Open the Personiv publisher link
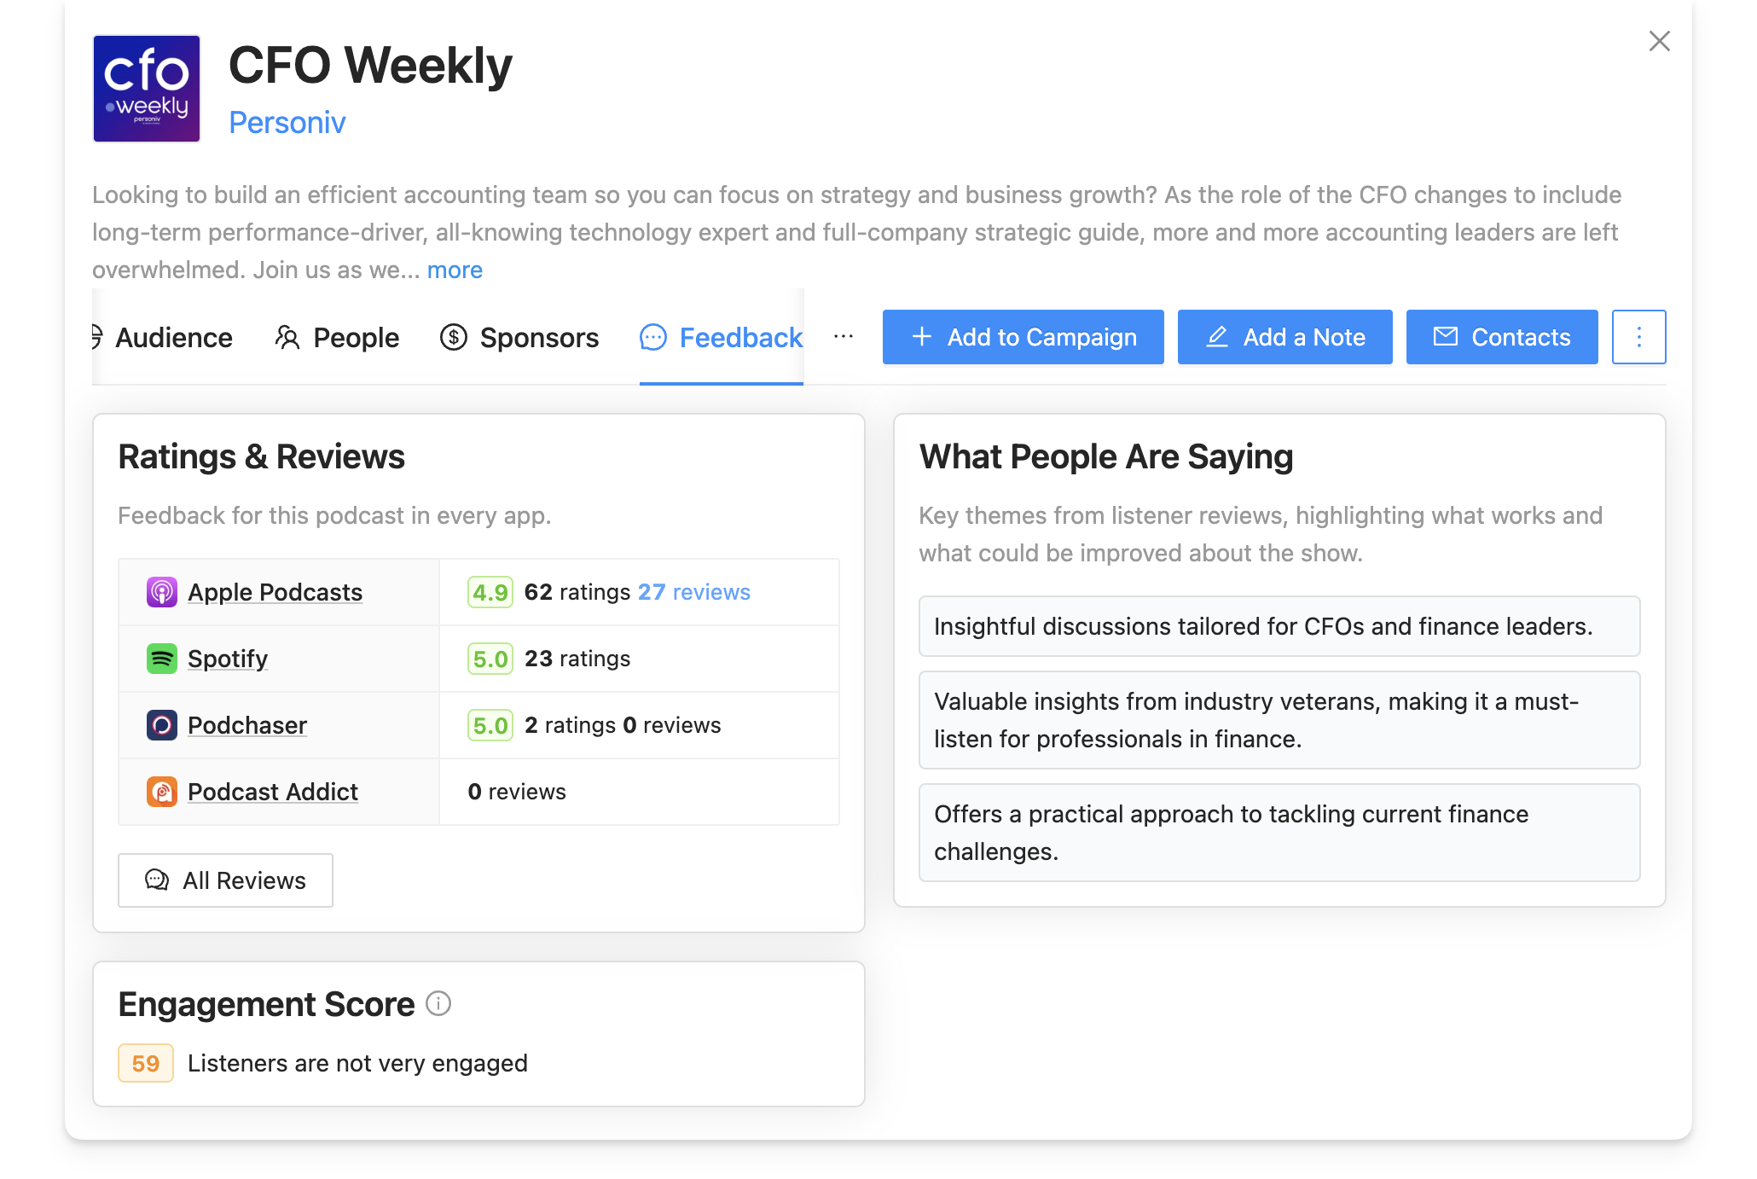1757x1179 pixels. [x=287, y=122]
